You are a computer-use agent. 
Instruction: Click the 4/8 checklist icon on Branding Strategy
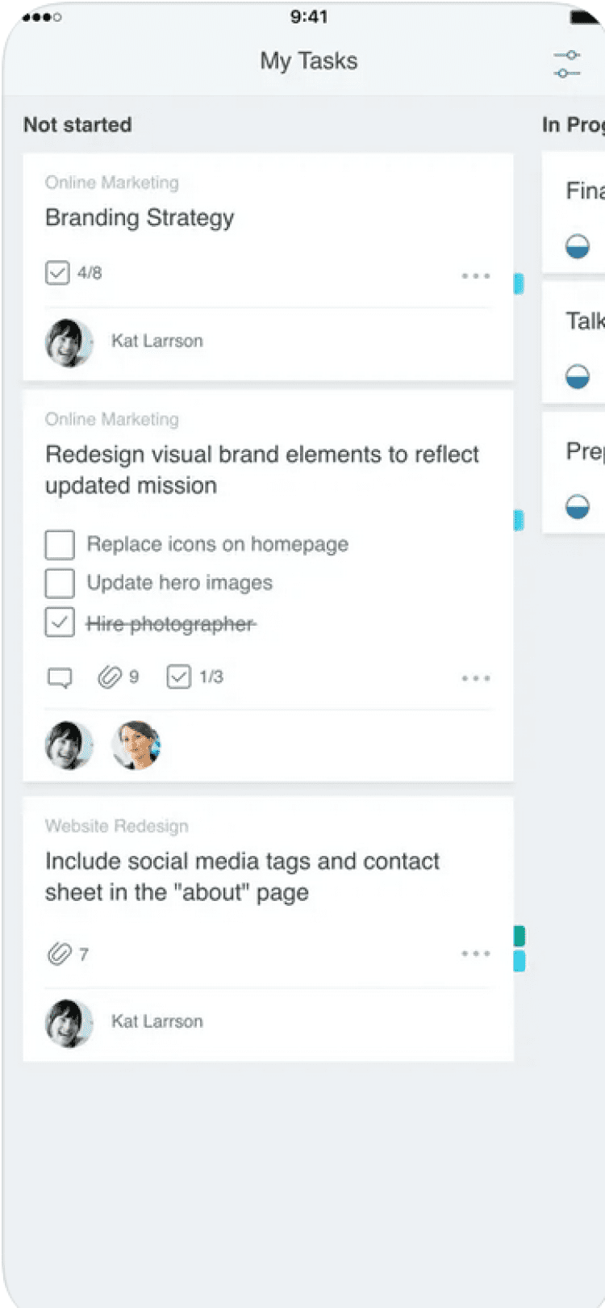57,273
